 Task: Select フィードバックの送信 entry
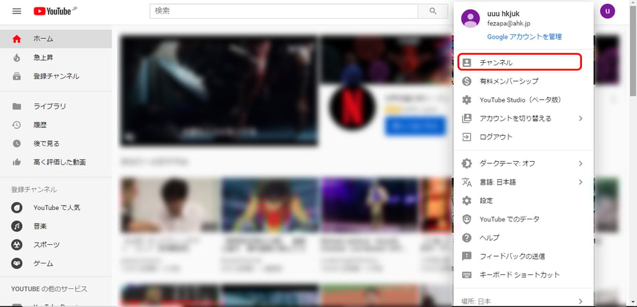[x=524, y=256]
